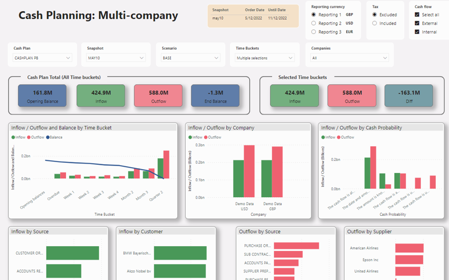Toggle the Select all cash flow checkbox
The width and height of the screenshot is (449, 280).
[417, 15]
